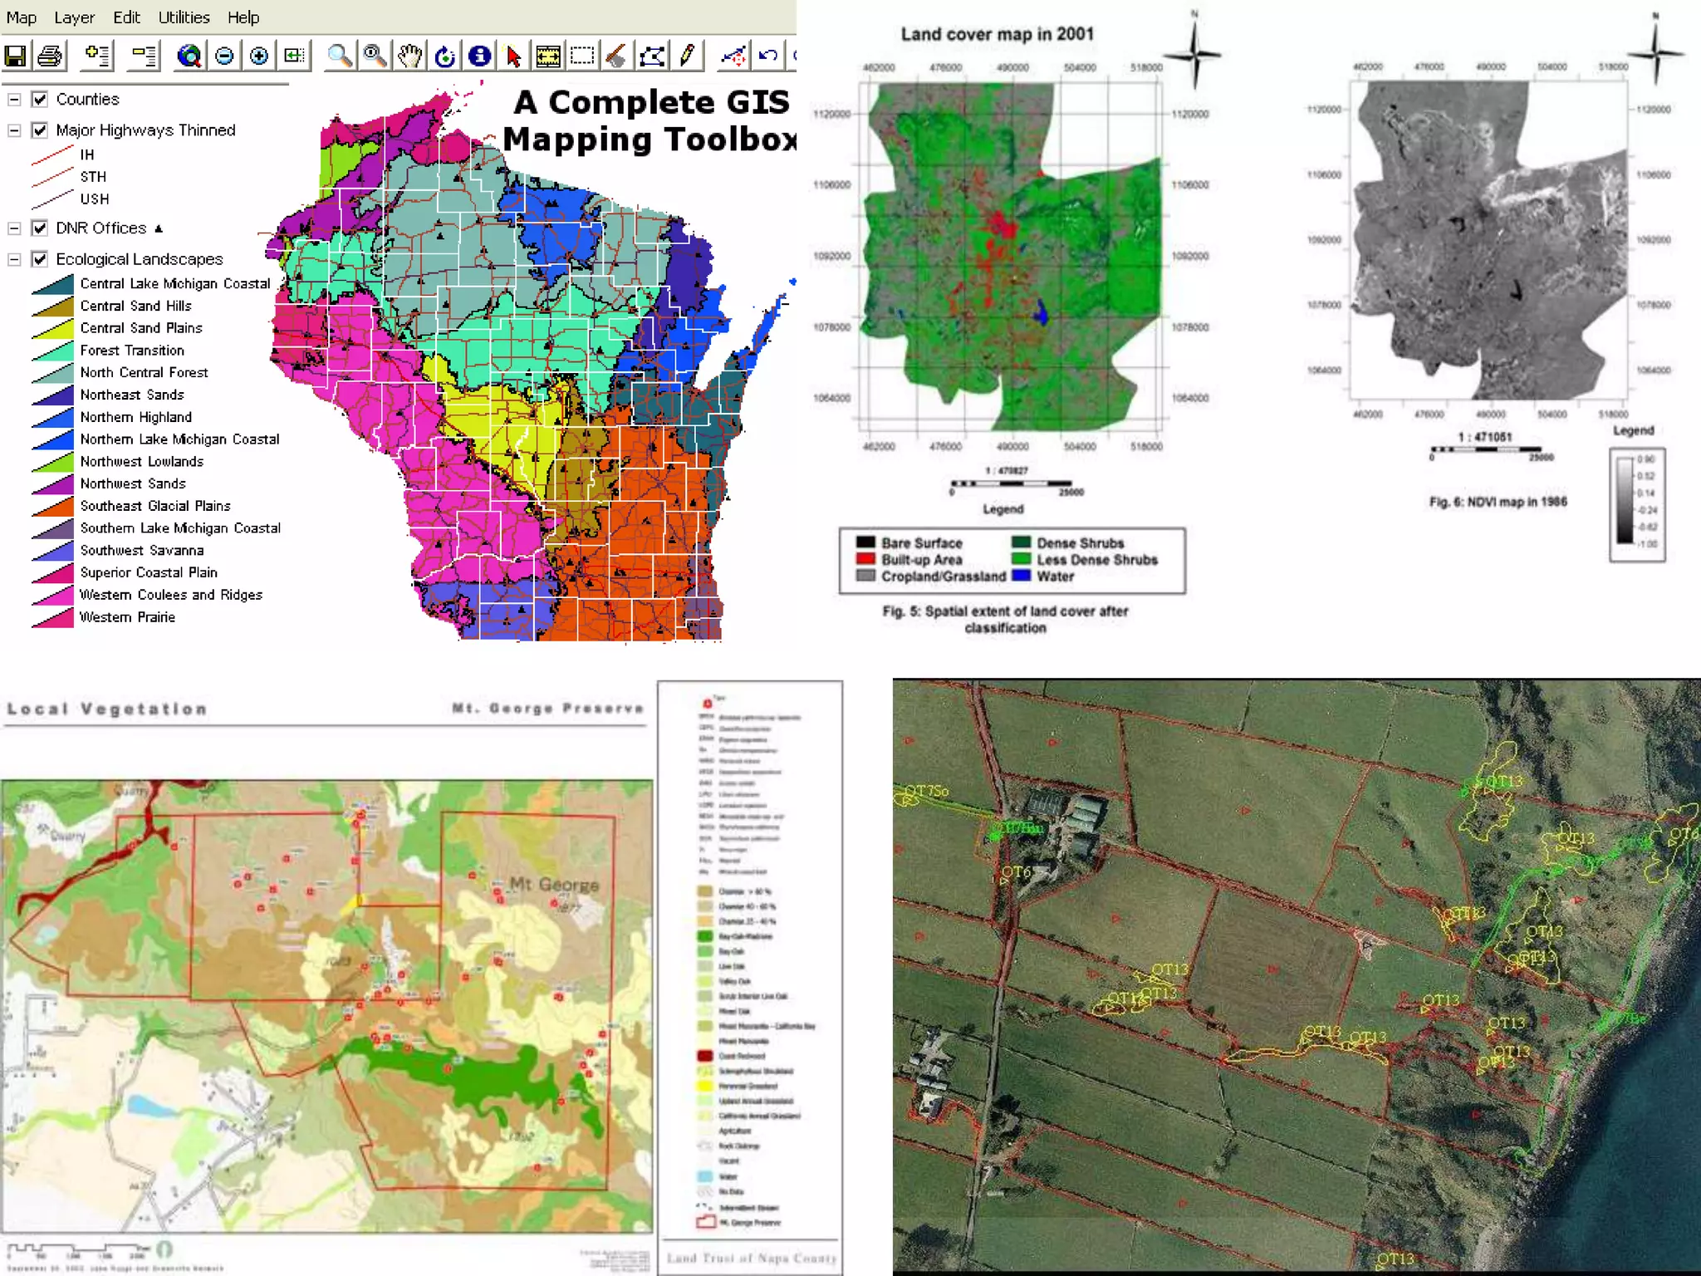Click the Print icon in toolbar

[x=50, y=56]
